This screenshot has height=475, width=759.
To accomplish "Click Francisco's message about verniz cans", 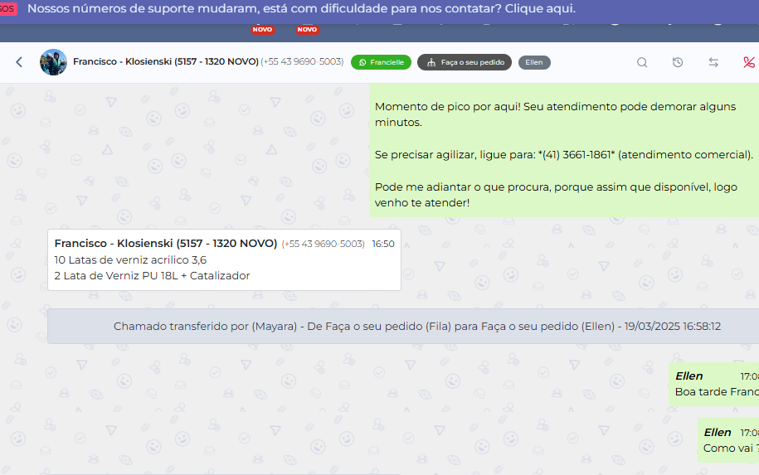I will pyautogui.click(x=224, y=260).
